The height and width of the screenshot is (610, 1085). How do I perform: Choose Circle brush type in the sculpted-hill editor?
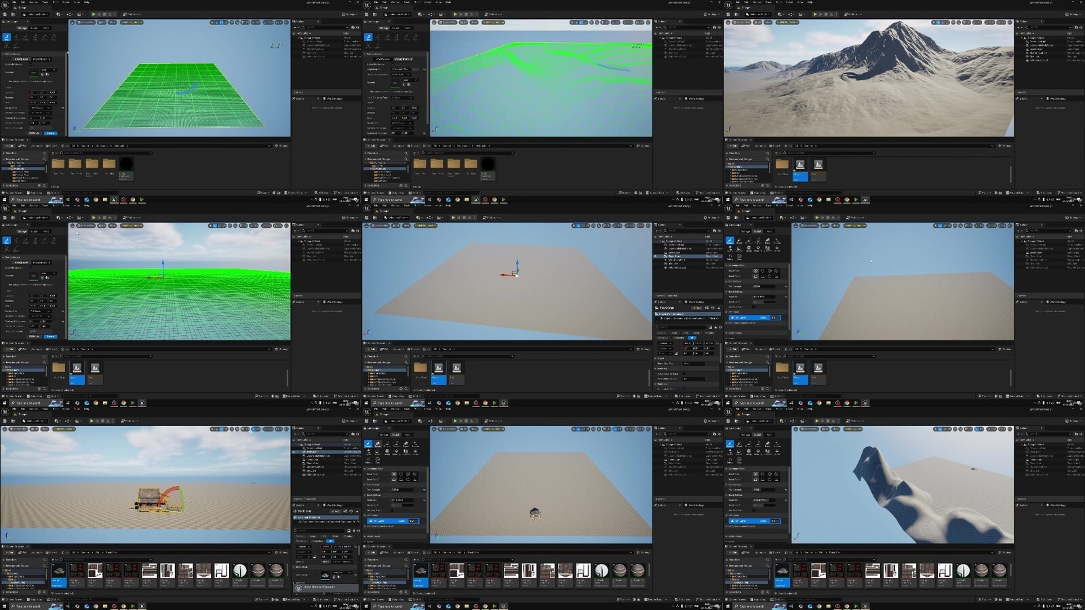click(x=755, y=474)
